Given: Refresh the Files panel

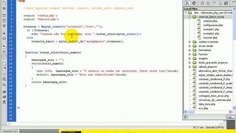Looking at the screenshot, I should [x=194, y=3].
